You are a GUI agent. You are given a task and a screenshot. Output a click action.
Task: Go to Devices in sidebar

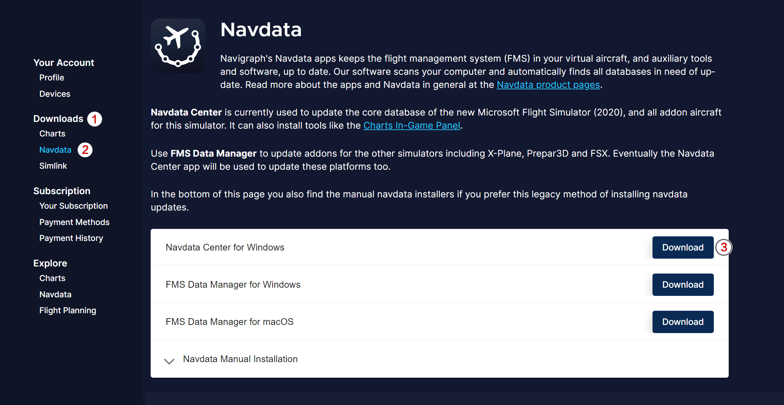(x=55, y=94)
